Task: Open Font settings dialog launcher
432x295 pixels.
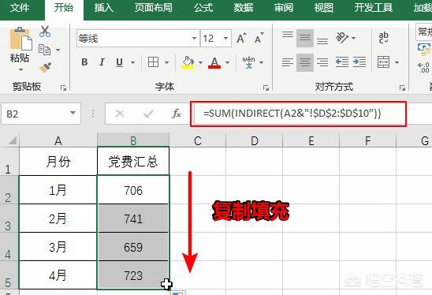Action: 266,88
